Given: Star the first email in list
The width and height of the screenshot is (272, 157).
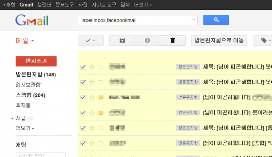Looking at the screenshot, I should pyautogui.click(x=92, y=67).
